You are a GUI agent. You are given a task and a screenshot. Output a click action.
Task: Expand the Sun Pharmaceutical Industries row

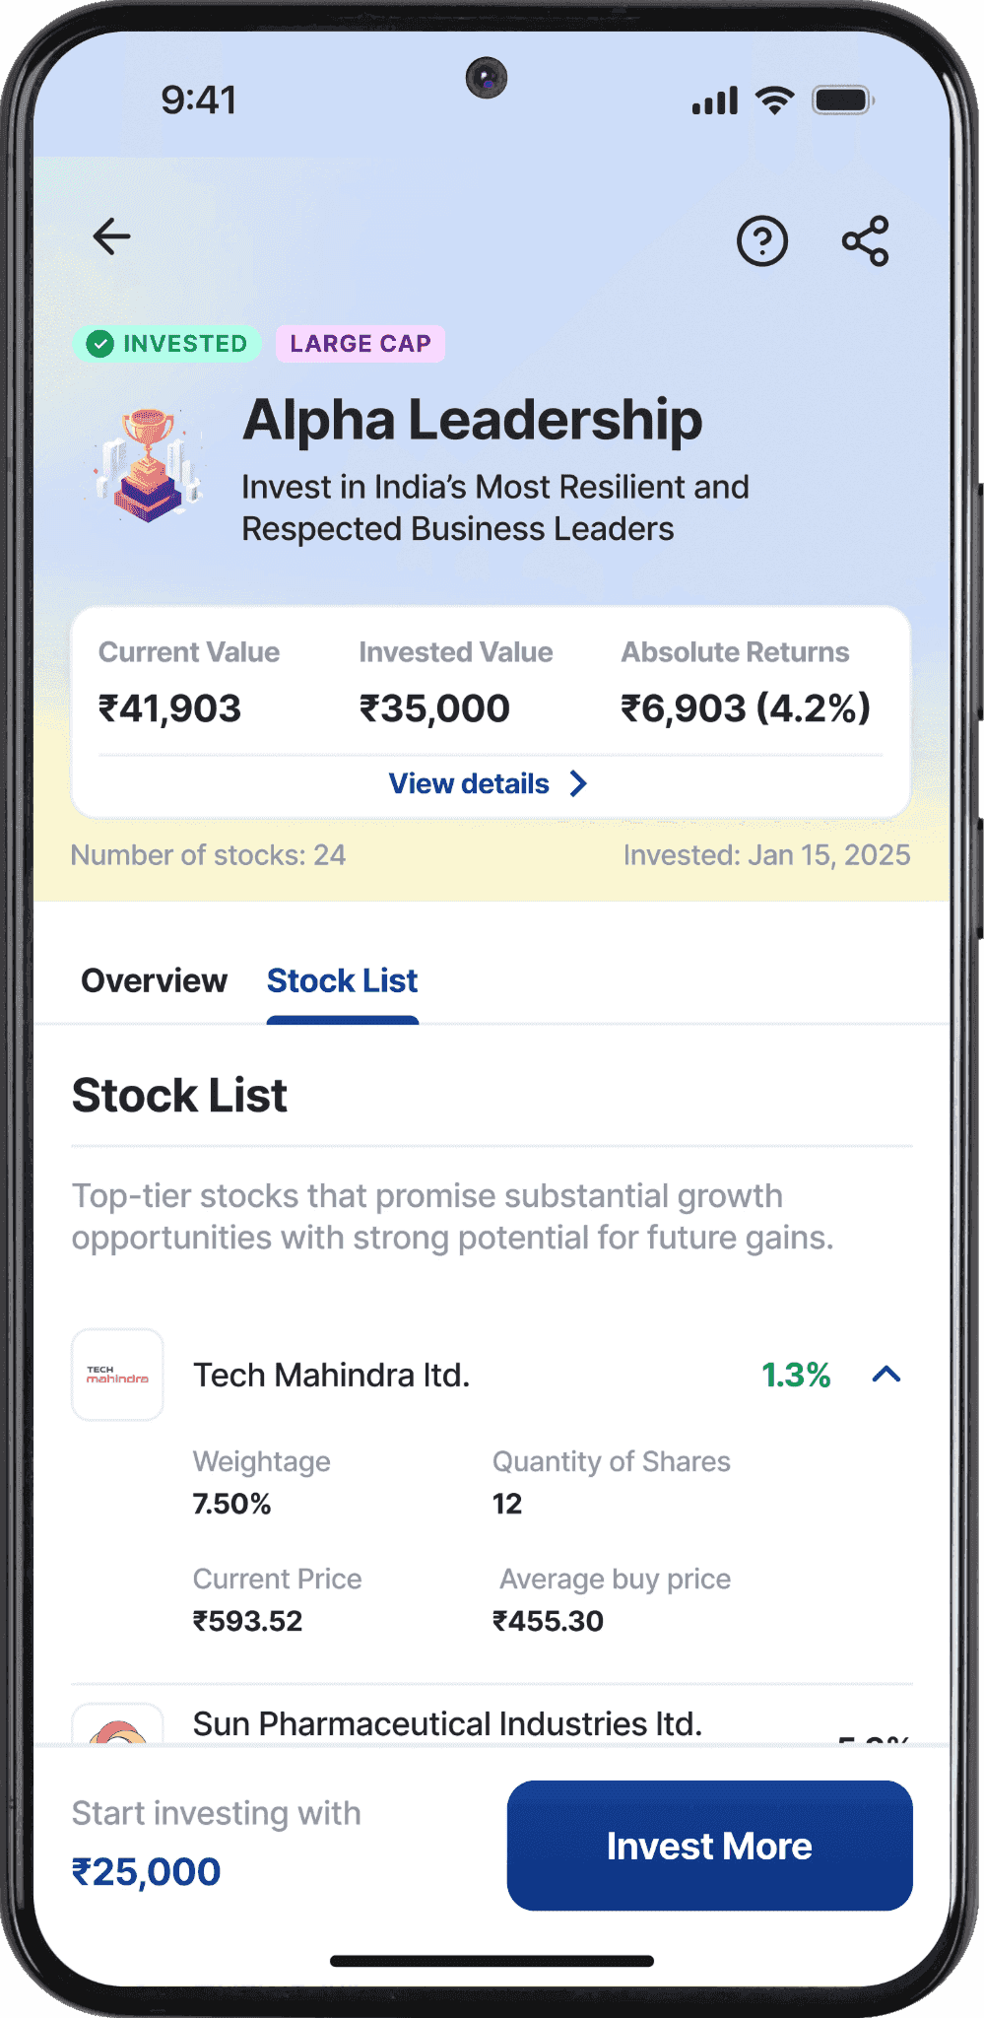tap(447, 1724)
